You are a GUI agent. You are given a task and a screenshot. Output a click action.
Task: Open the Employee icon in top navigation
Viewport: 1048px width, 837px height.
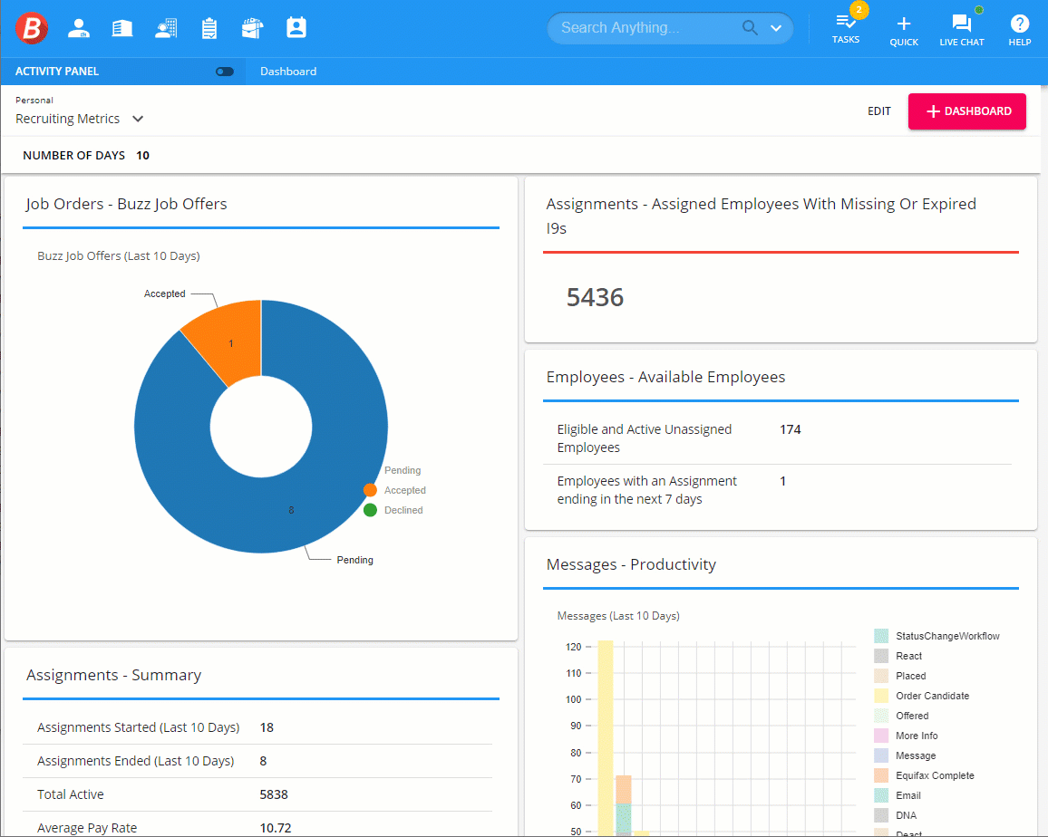coord(79,28)
